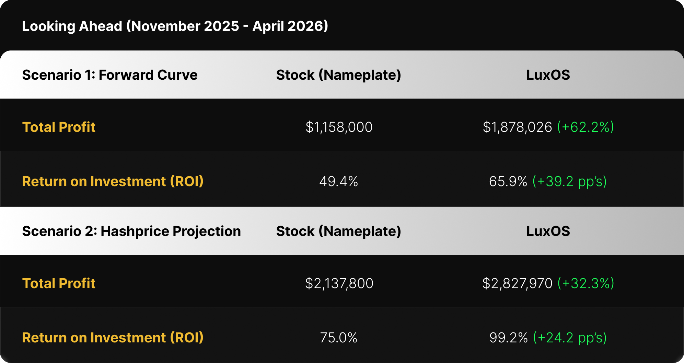The height and width of the screenshot is (363, 684).
Task: Click the green +62.2% profit increase
Action: tap(586, 127)
